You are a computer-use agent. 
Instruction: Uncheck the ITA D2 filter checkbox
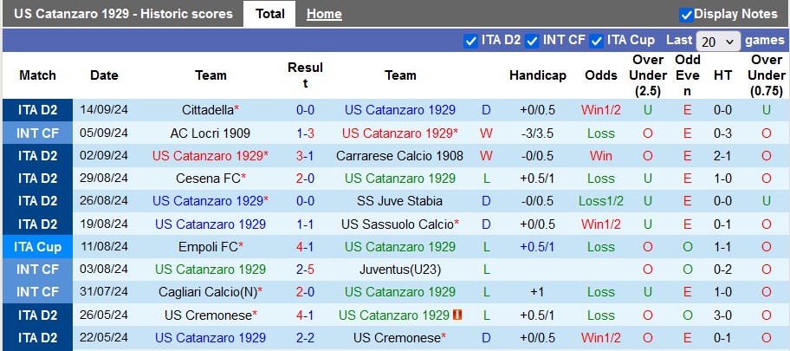click(470, 41)
